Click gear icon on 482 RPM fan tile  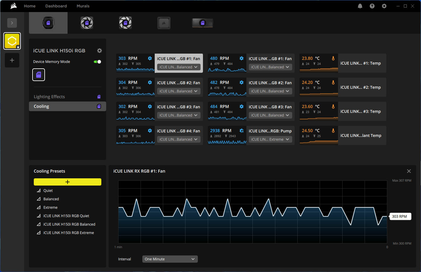(x=242, y=82)
